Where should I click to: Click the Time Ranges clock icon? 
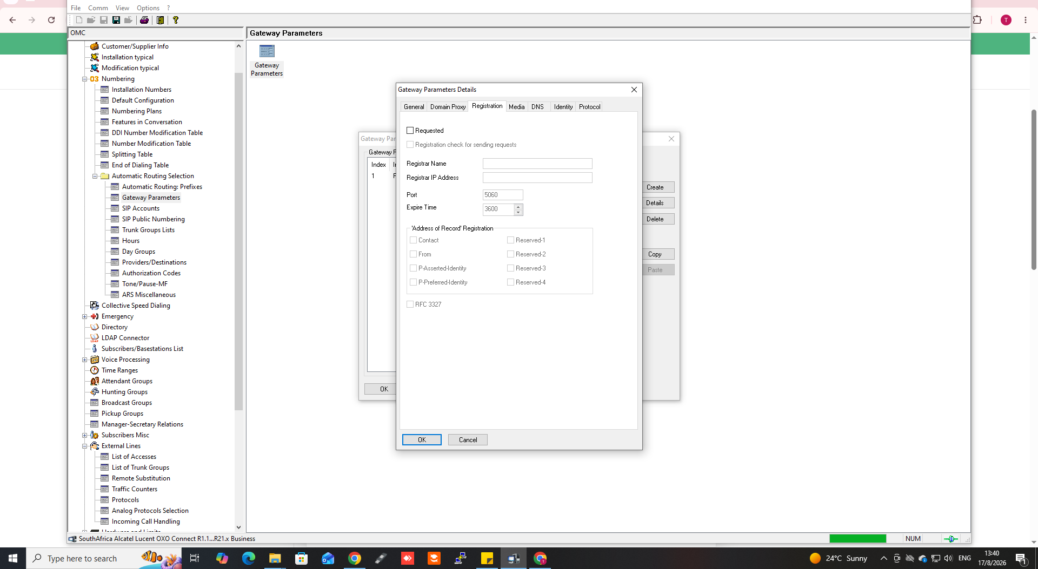[95, 370]
